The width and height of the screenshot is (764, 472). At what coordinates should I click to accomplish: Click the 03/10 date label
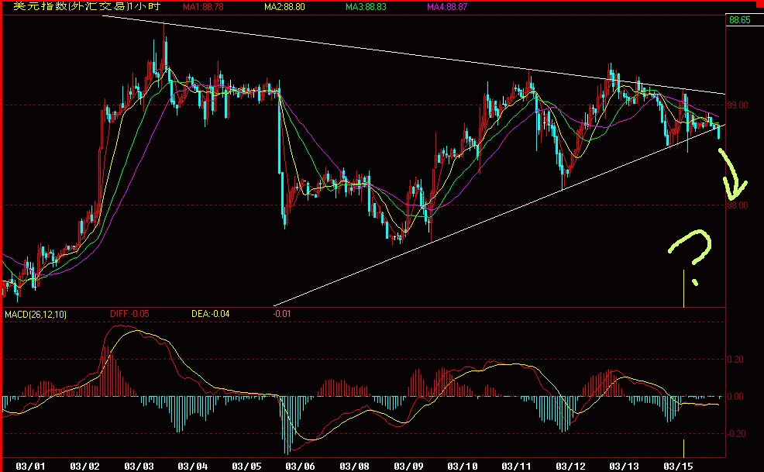pyautogui.click(x=463, y=466)
